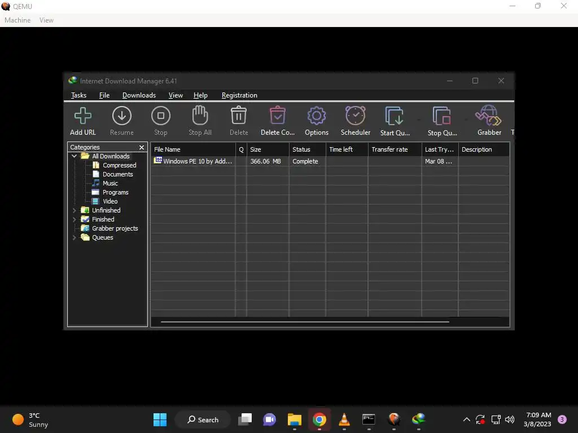This screenshot has width=578, height=433.
Task: Select the Unfinished category
Action: (x=106, y=210)
